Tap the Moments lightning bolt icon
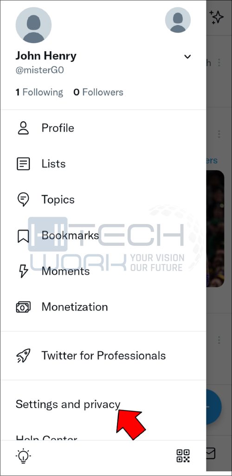Screen dimensions: 232x476 coord(23,271)
